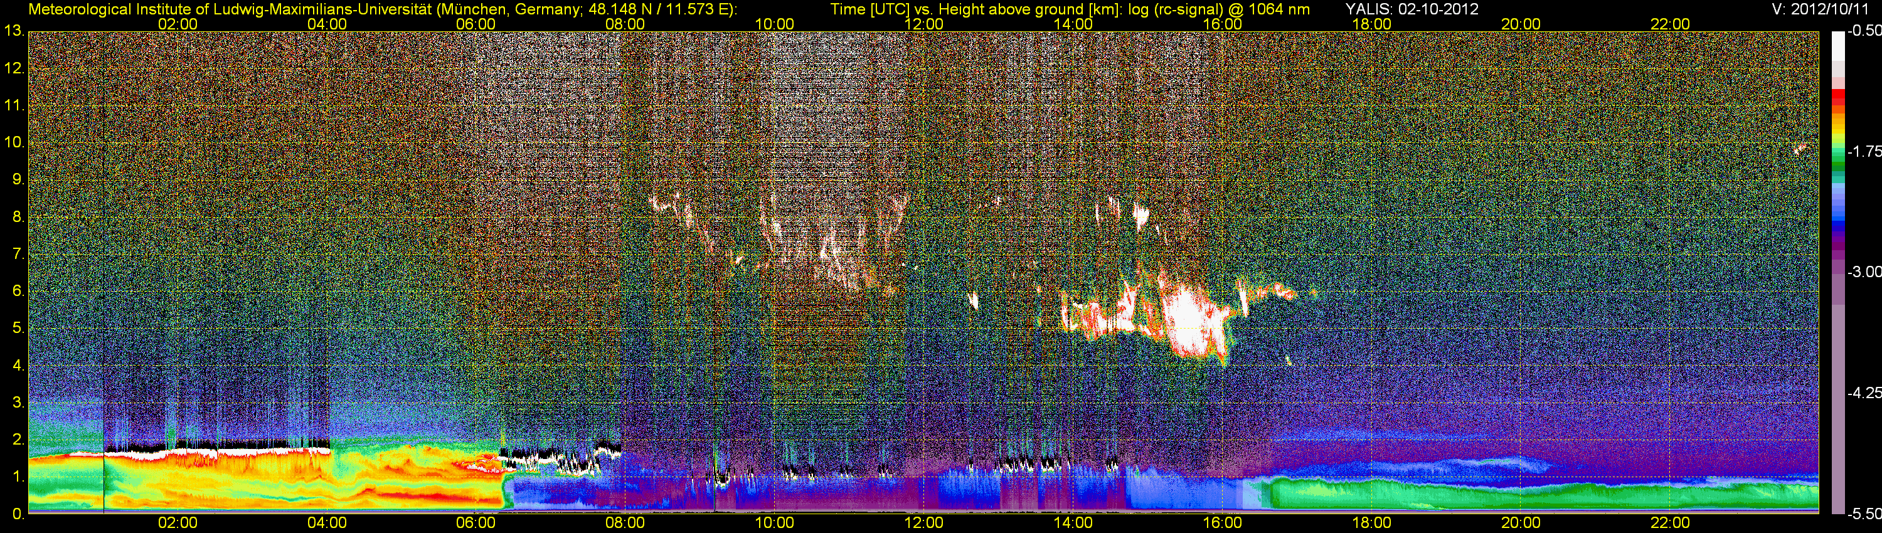Click height label '4.' on the vertical axis
The height and width of the screenshot is (533, 1882).
click(x=18, y=365)
